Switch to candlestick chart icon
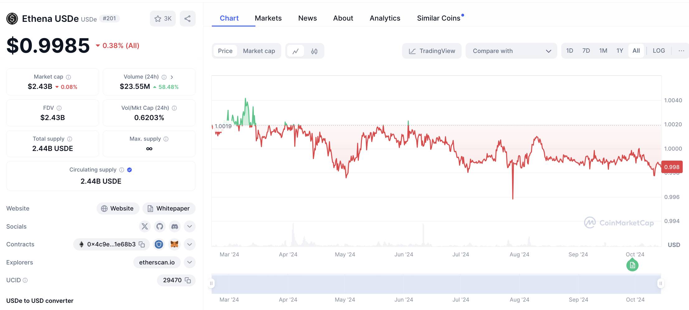Image resolution: width=689 pixels, height=310 pixels. pyautogui.click(x=314, y=51)
